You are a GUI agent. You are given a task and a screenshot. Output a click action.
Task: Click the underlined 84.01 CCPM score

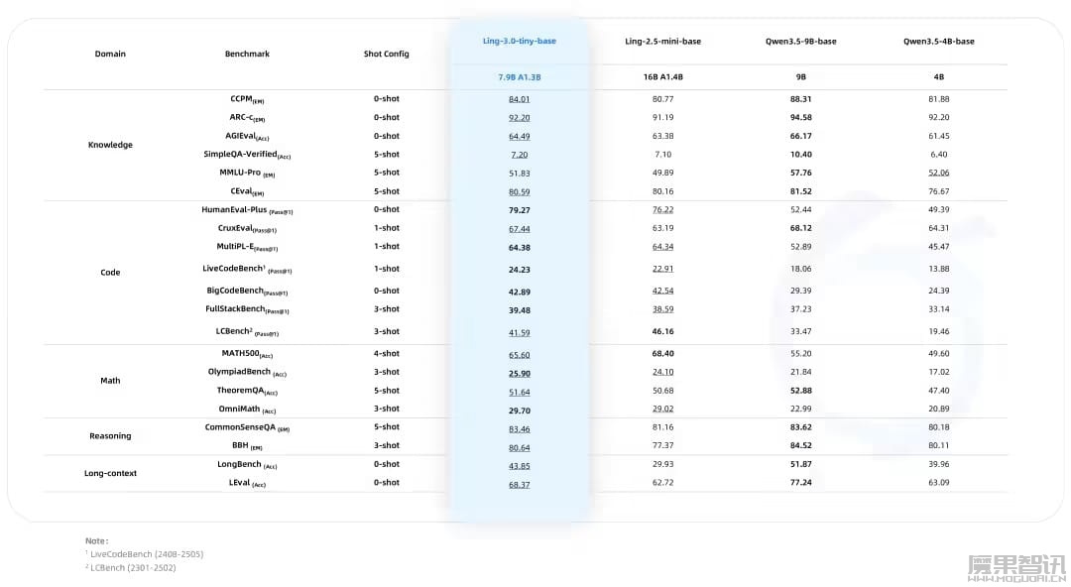click(519, 99)
